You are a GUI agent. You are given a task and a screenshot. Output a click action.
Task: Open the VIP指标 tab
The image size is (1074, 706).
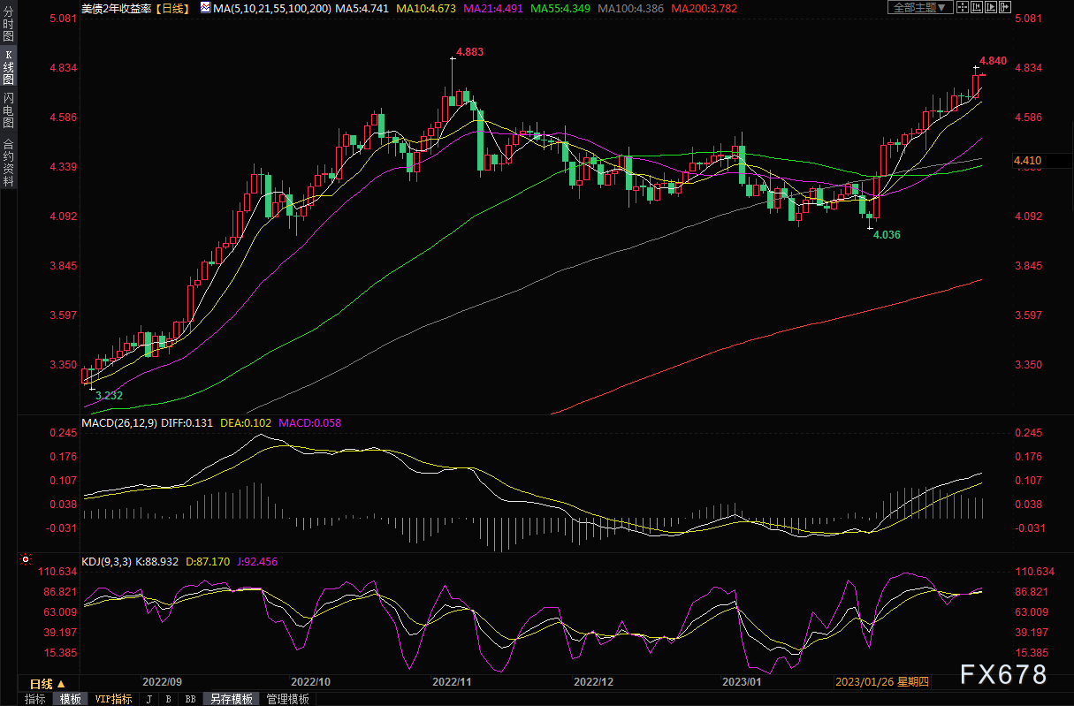[x=113, y=699]
